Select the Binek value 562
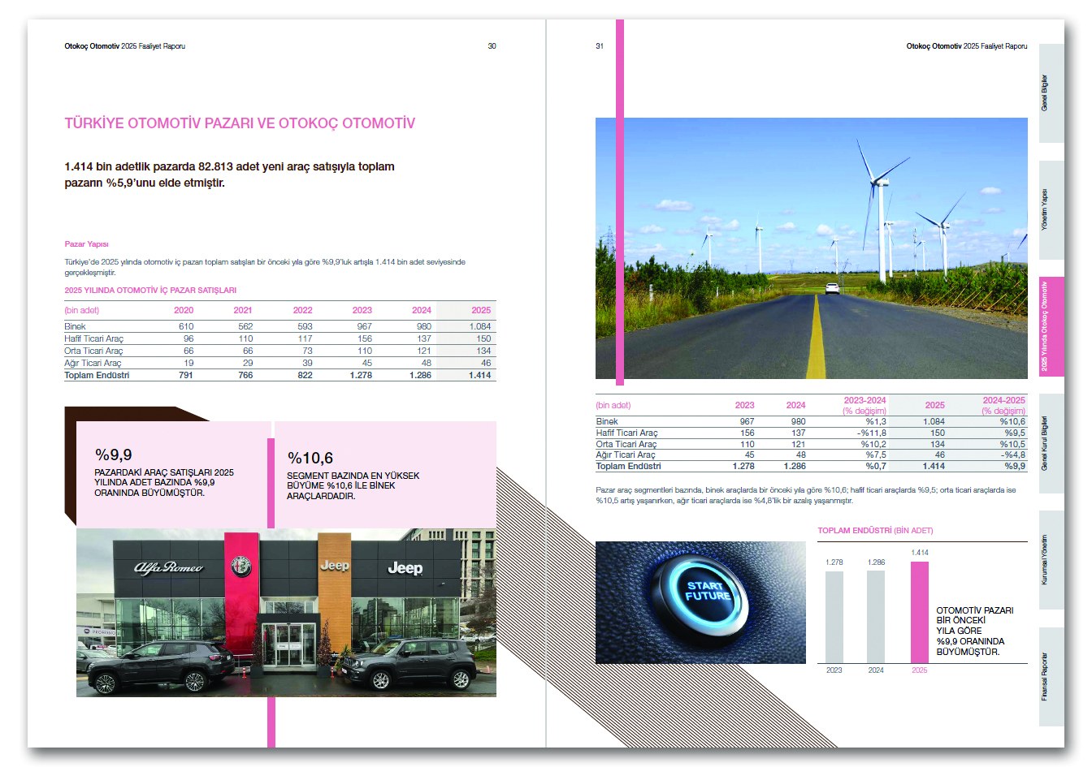Screen dimensions: 1092x767 [245, 326]
